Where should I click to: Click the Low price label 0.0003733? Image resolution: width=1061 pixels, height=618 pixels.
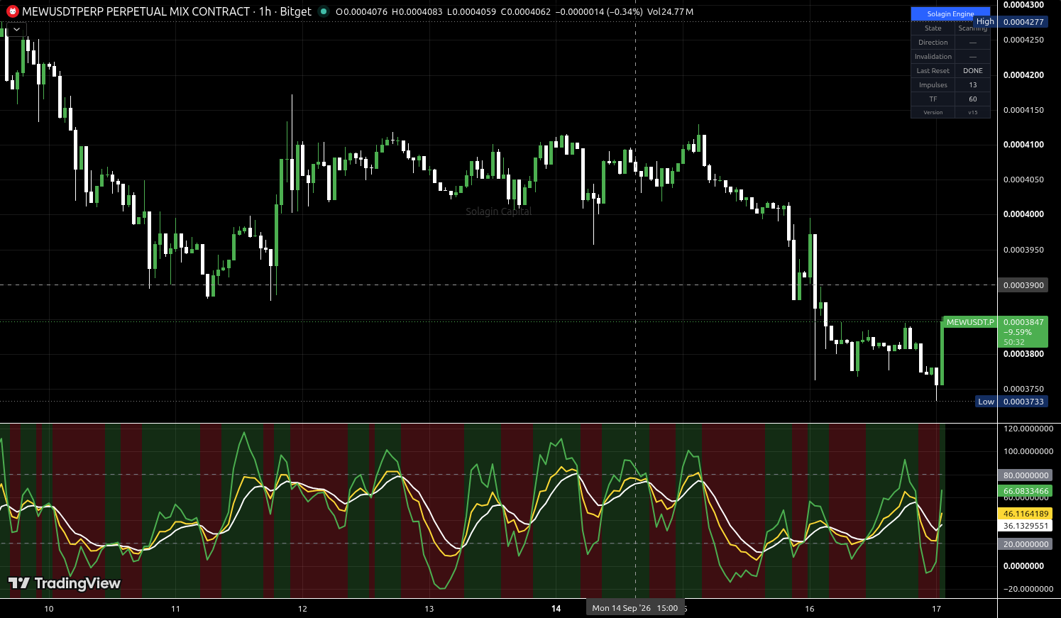(1023, 402)
